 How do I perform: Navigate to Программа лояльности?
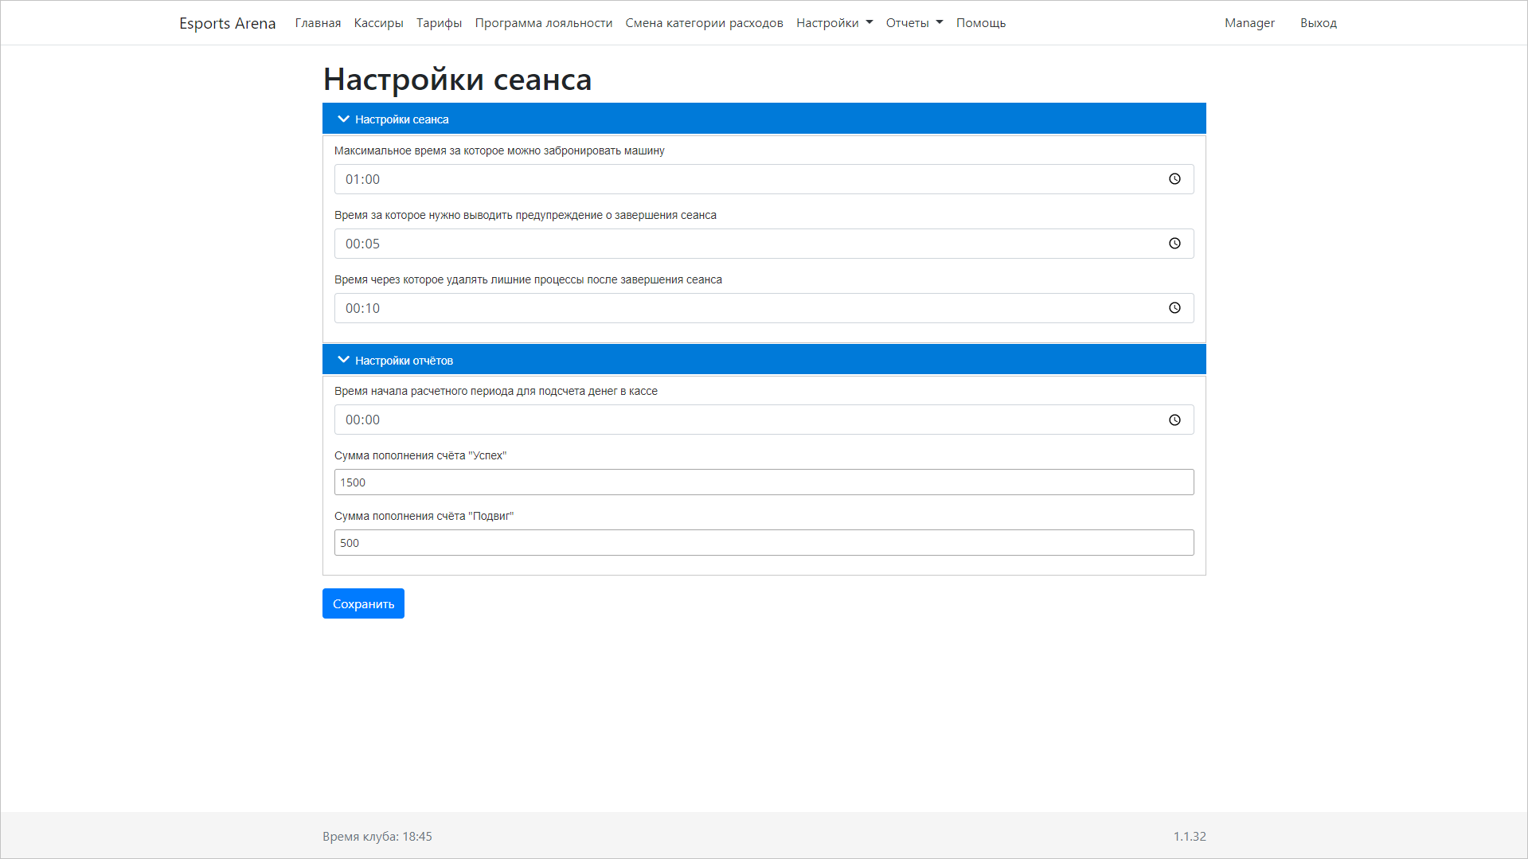543,23
